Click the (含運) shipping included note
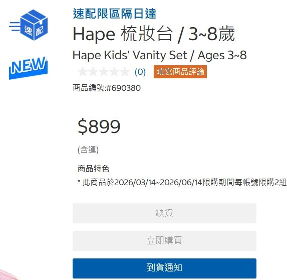This screenshot has width=287, height=280. (88, 150)
